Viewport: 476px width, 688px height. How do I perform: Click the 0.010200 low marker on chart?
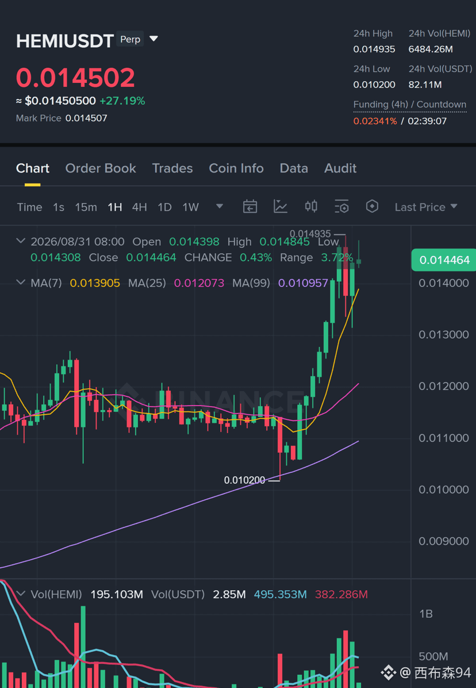click(x=244, y=480)
